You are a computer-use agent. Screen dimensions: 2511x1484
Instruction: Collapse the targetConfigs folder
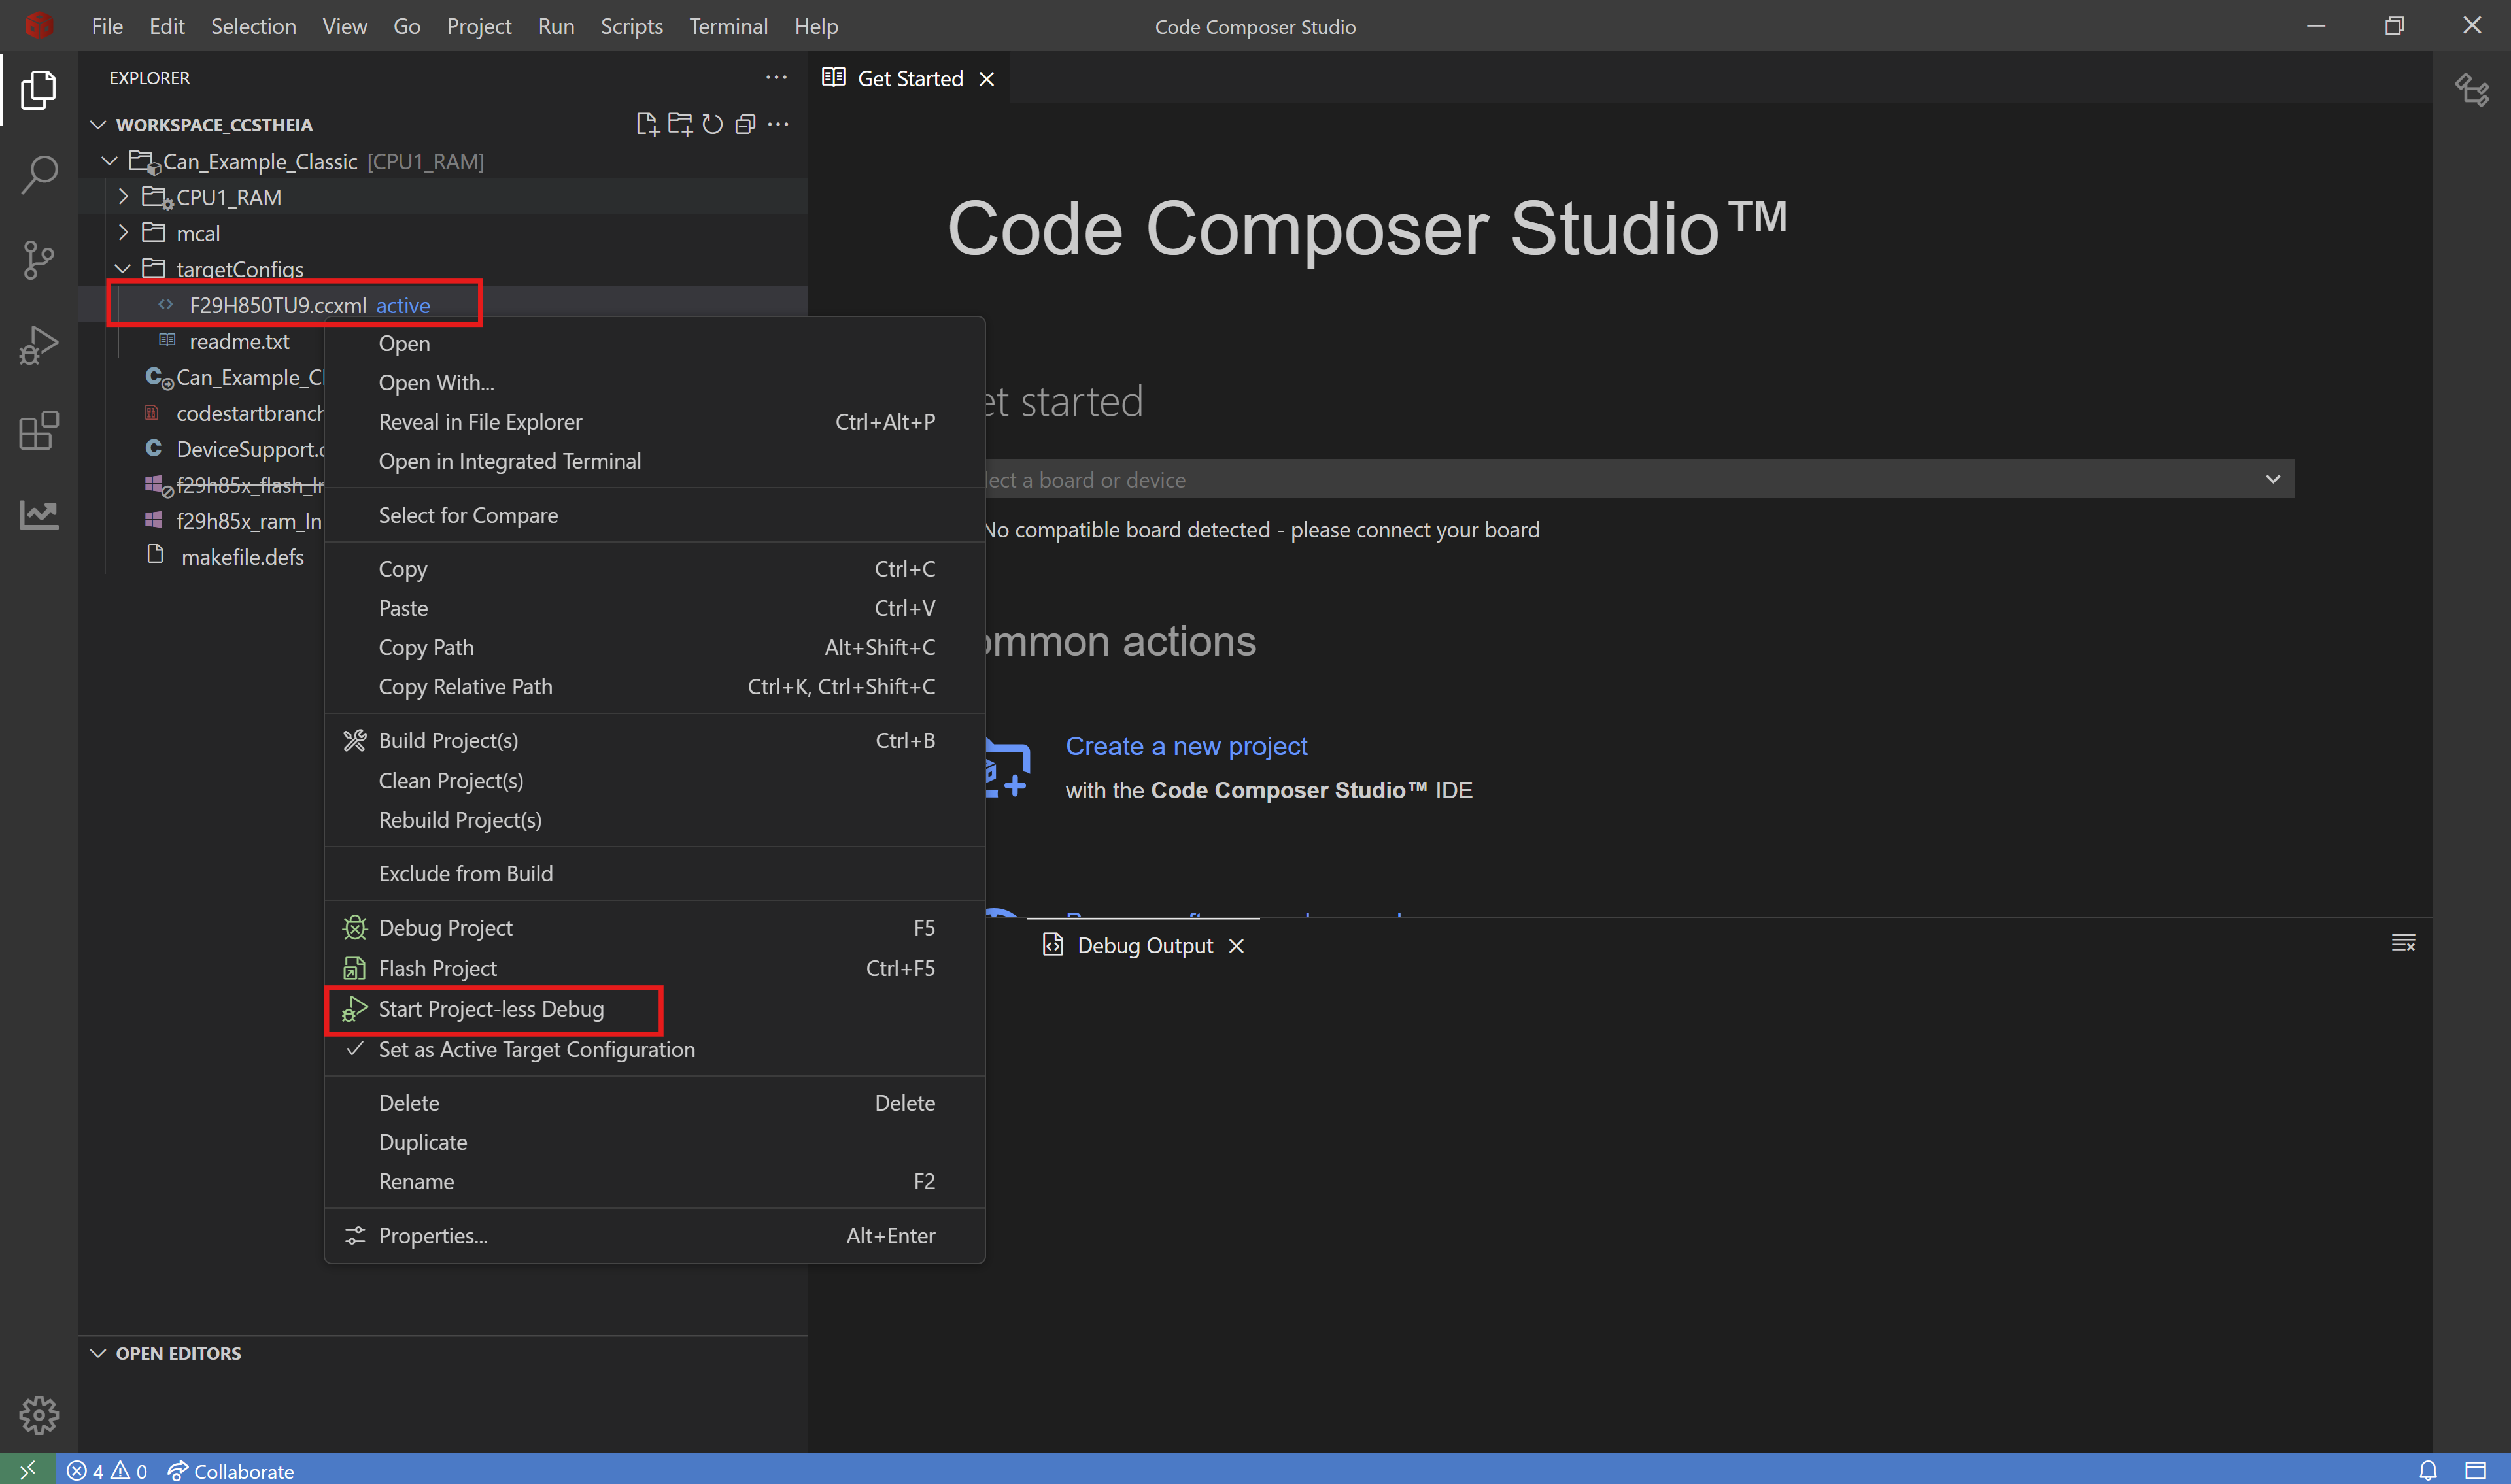(123, 268)
